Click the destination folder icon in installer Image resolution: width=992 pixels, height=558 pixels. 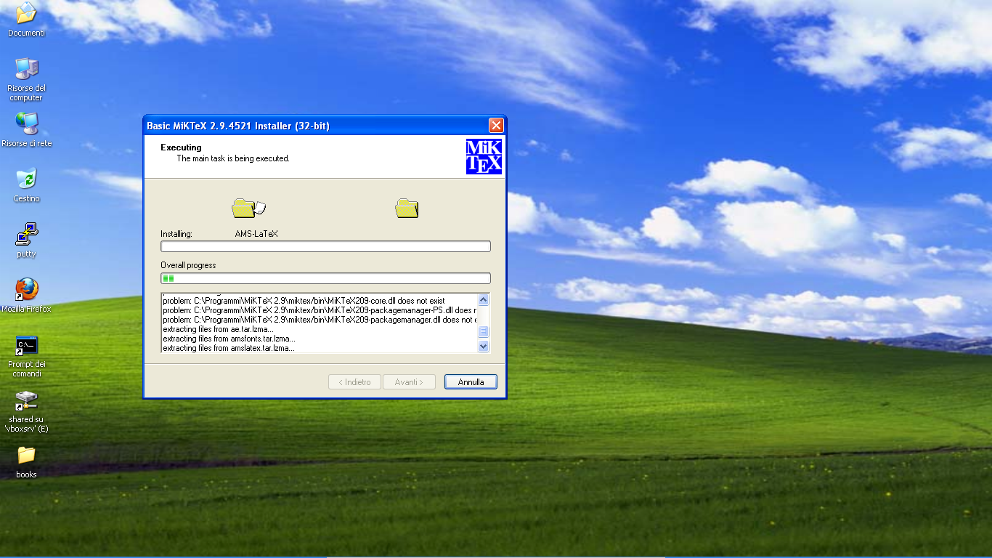point(407,209)
